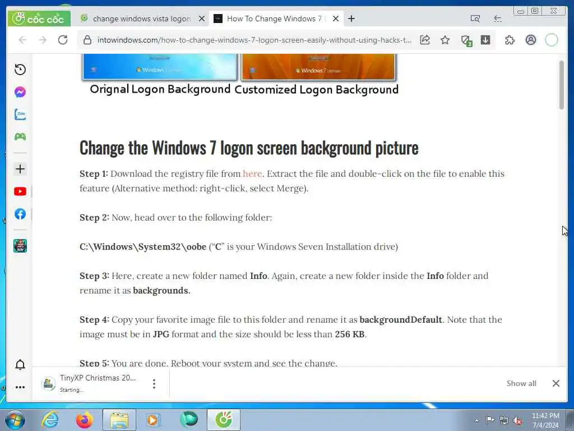Click the path text 'C:\Windows\System32\oobe'
This screenshot has width=574, height=431.
[x=143, y=247]
